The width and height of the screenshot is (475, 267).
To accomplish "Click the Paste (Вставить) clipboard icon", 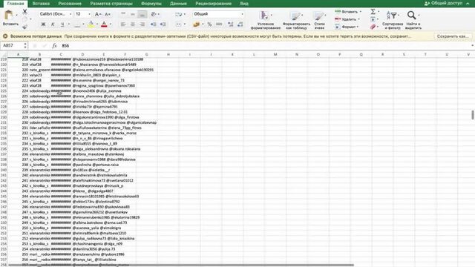I will (9, 15).
